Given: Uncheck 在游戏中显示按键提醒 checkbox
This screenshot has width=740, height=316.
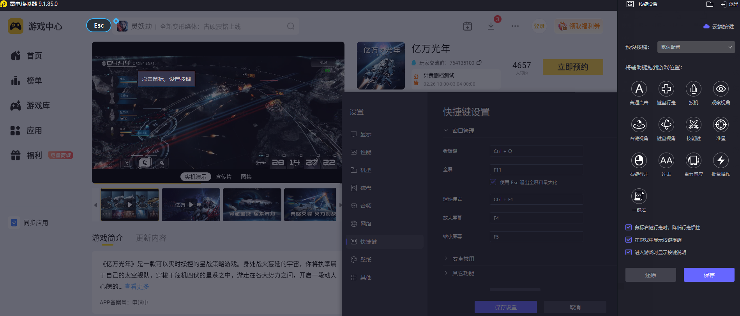Looking at the screenshot, I should click(629, 240).
